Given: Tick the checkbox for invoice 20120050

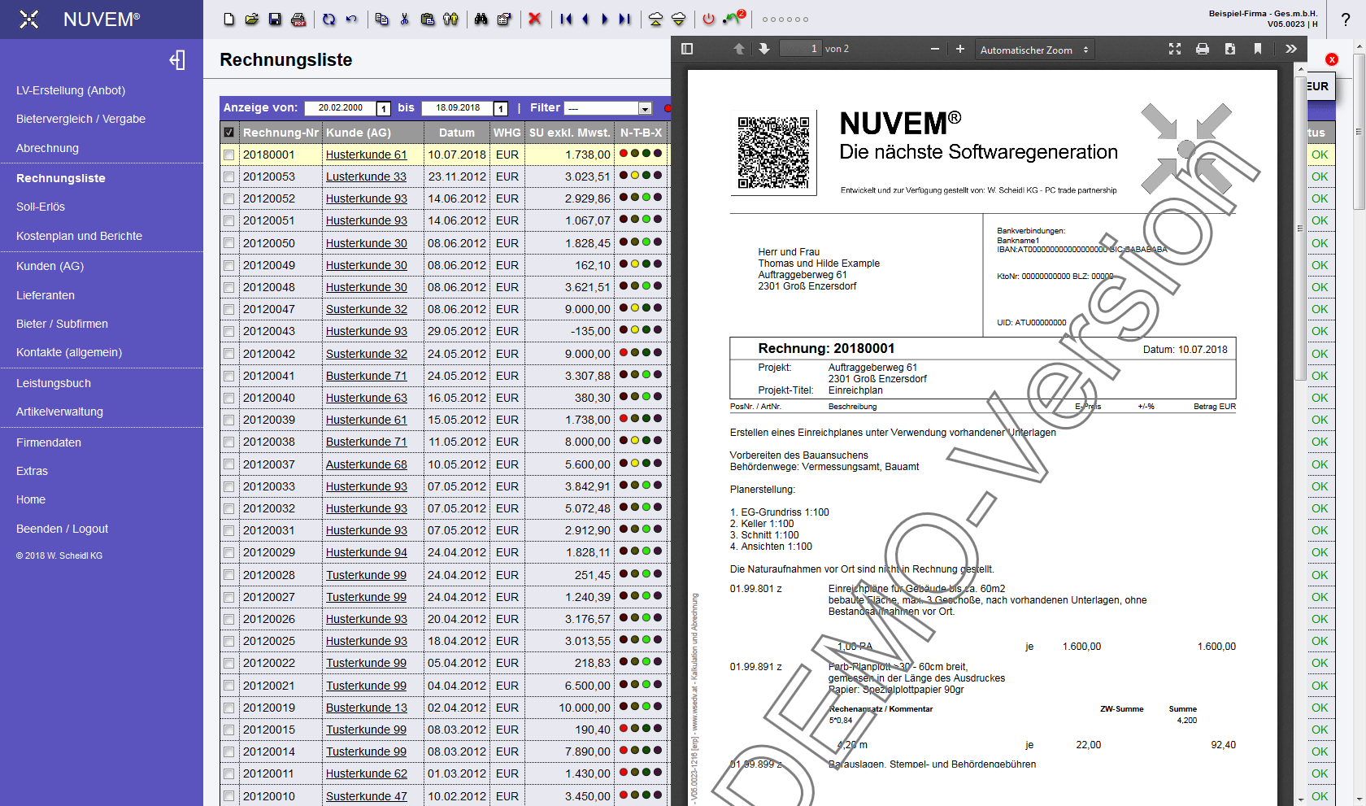Looking at the screenshot, I should (229, 243).
